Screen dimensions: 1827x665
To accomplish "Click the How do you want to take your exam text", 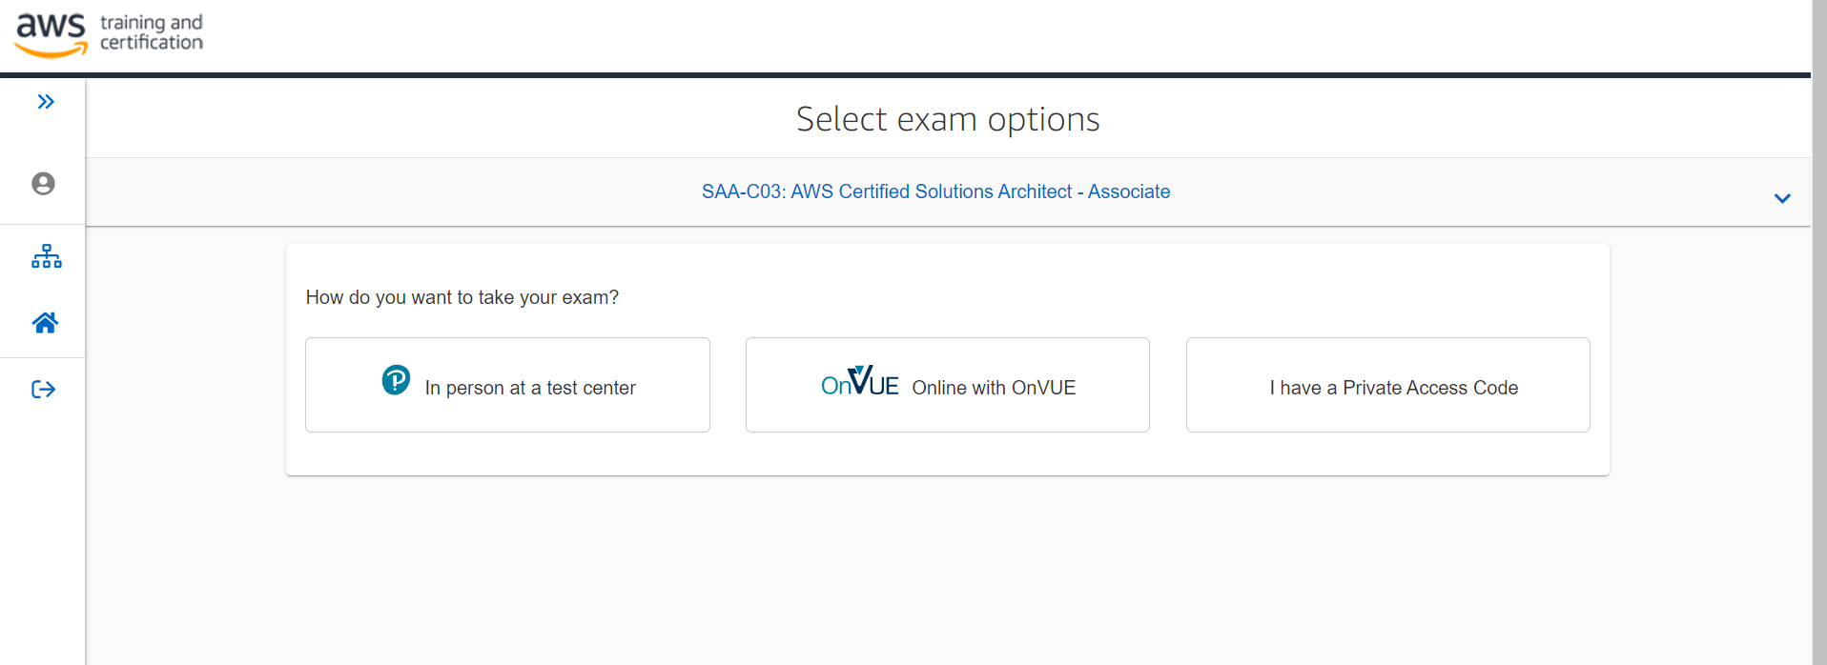I will pos(462,297).
